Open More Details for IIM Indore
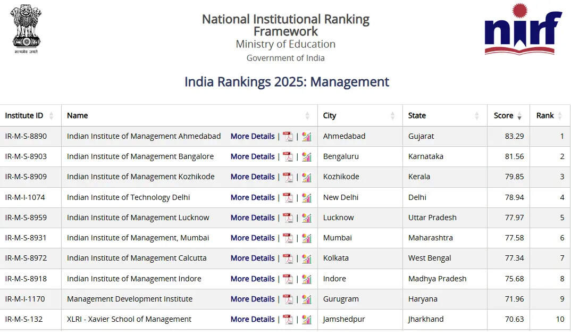Image resolution: width=571 pixels, height=334 pixels. 253,279
